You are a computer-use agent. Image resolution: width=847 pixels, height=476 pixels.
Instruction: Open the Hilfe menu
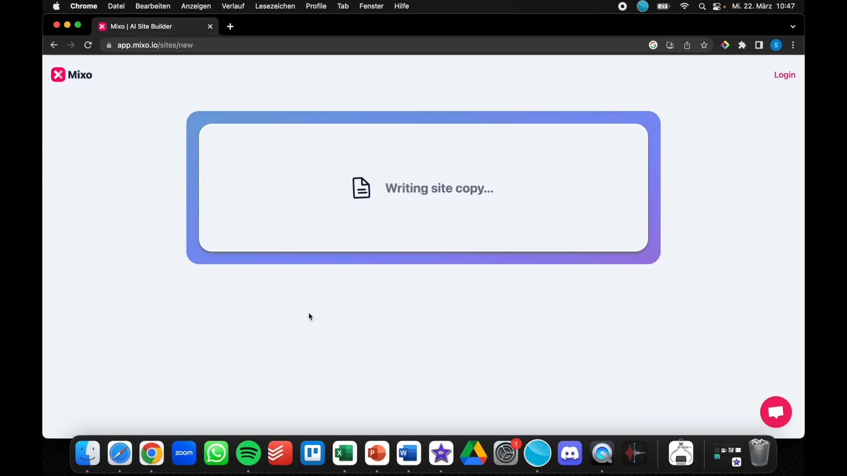pos(401,6)
